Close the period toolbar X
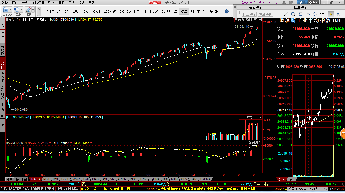 coord(39,9)
